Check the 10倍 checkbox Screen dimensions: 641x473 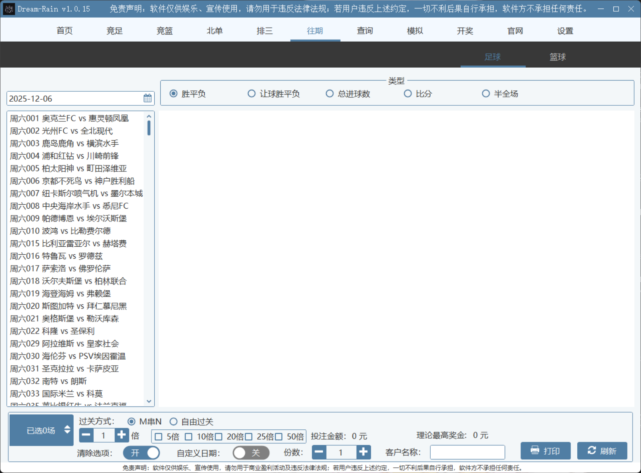[189, 436]
